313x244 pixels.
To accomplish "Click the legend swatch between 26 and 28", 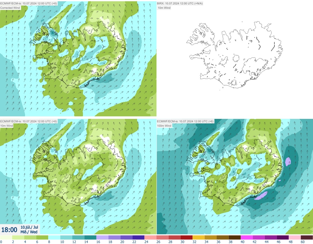I will click(162, 237).
